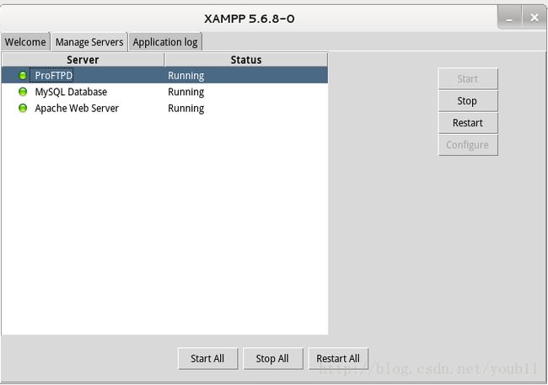Screen dimensions: 548x385
Task: Click the Running status of MySQL Database
Action: click(186, 92)
